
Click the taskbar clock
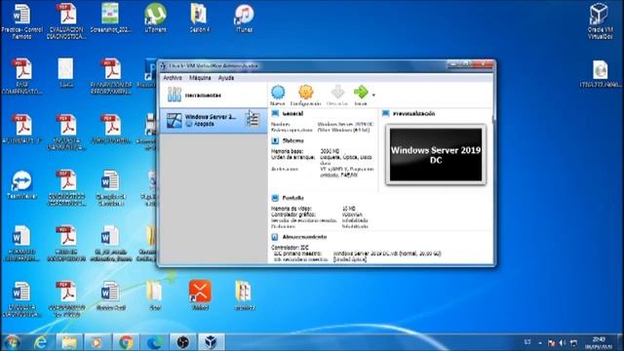599,342
